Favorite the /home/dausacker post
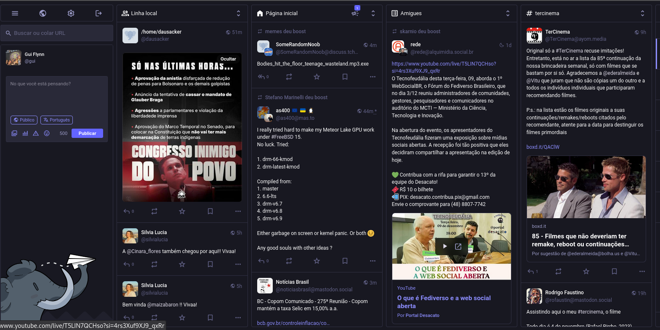660x330 pixels. (182, 211)
